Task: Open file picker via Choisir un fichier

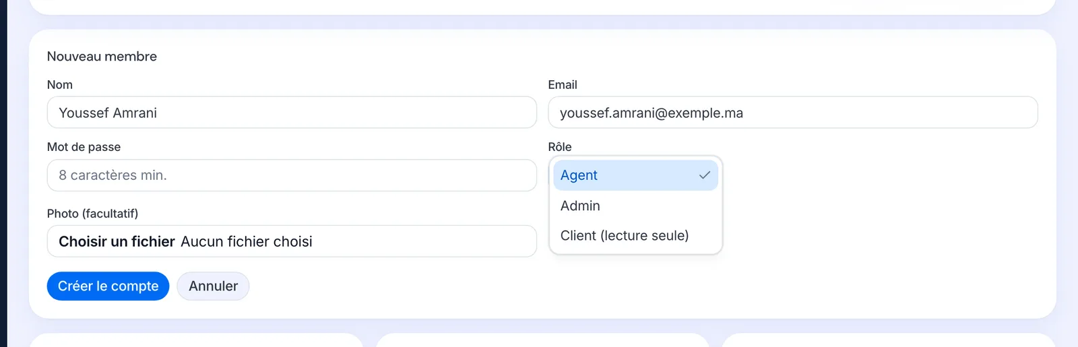Action: 117,241
